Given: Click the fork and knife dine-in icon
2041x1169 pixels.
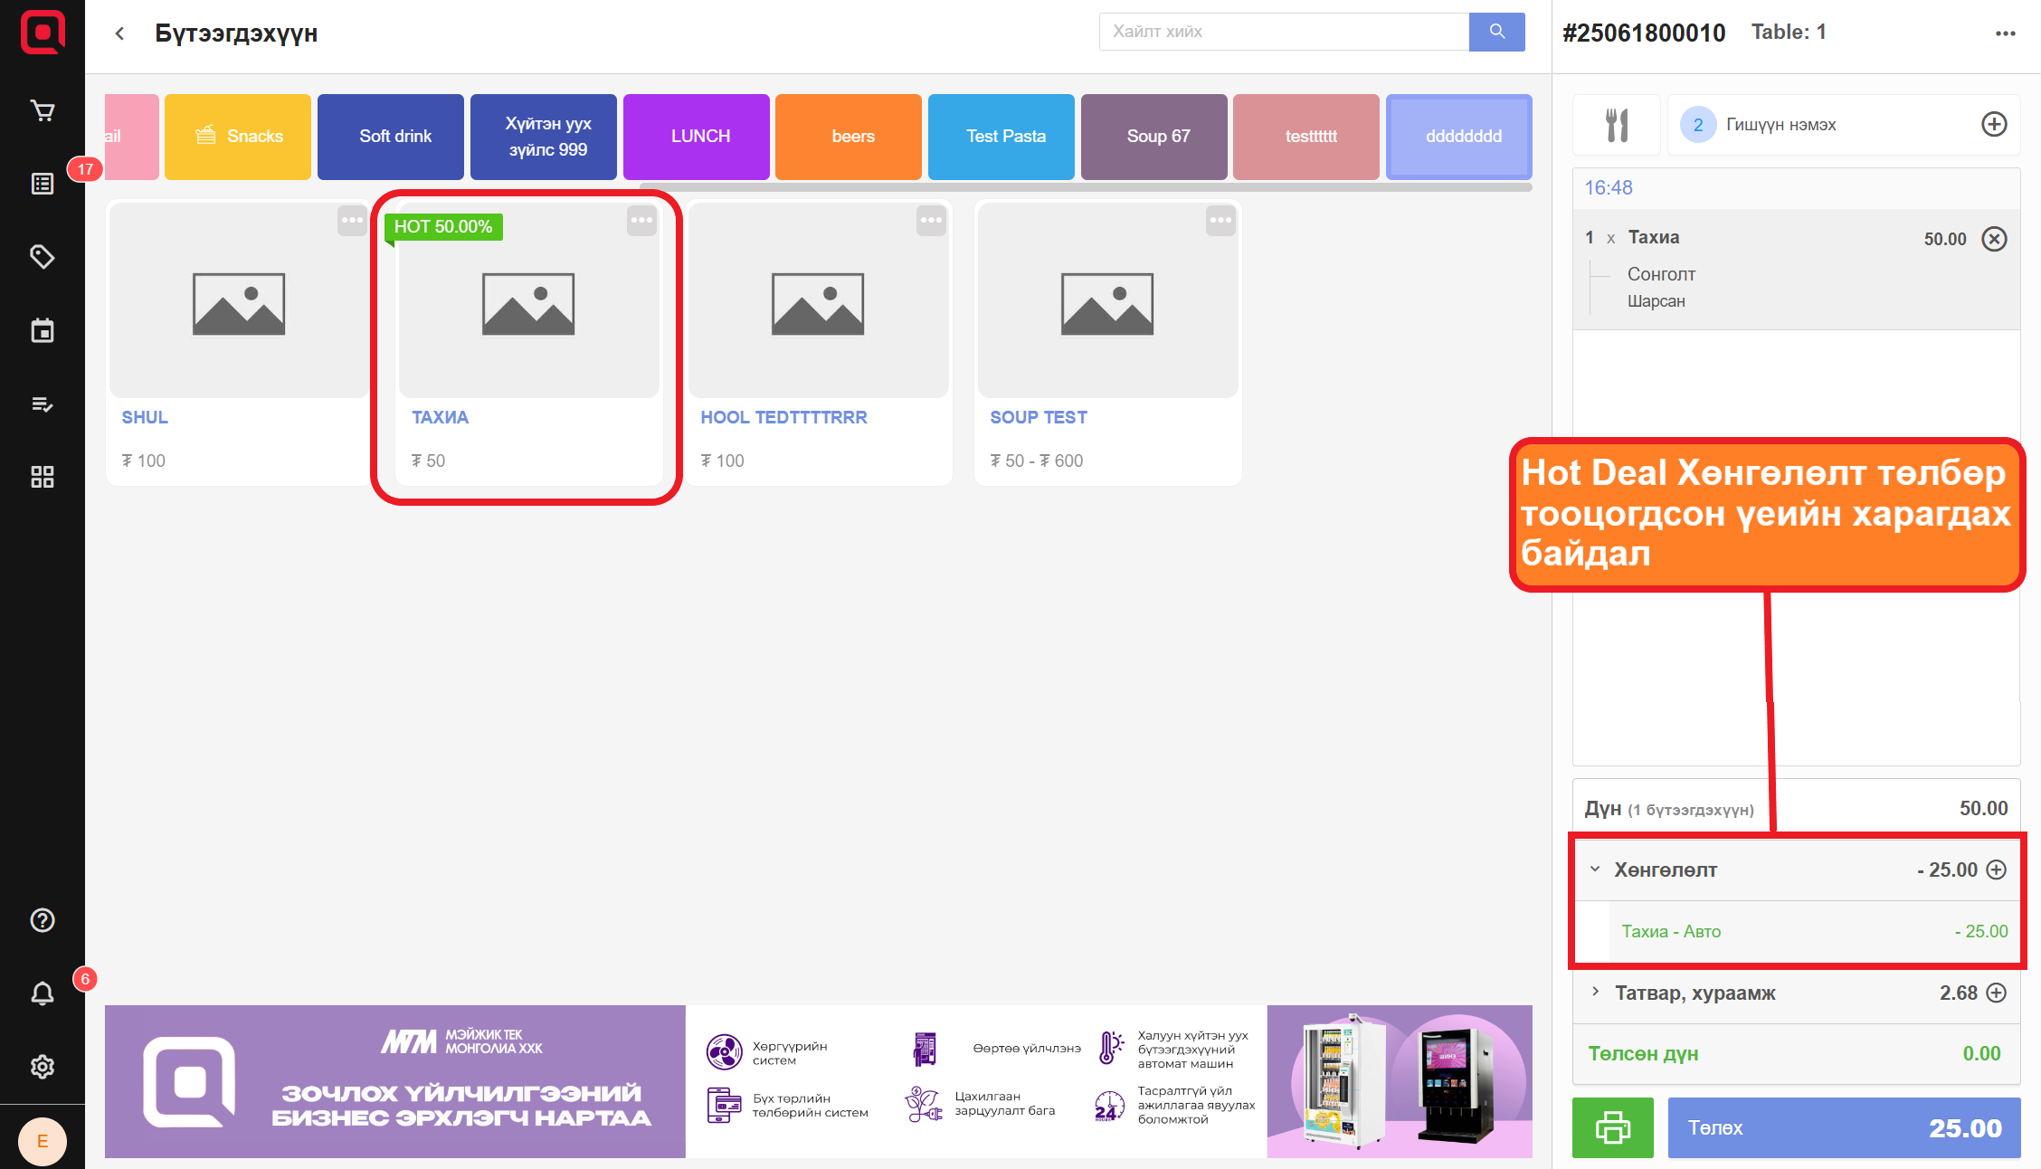Looking at the screenshot, I should (x=1617, y=125).
